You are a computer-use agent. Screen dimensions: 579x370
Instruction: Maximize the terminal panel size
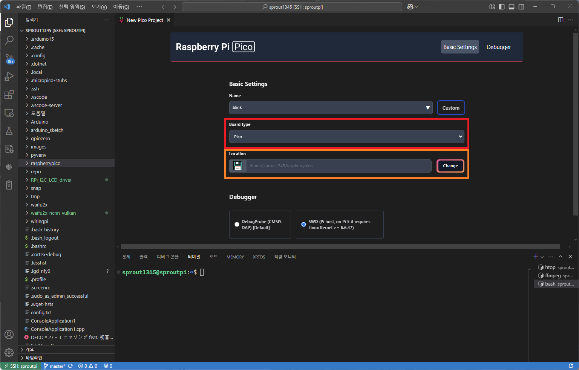tap(561, 257)
